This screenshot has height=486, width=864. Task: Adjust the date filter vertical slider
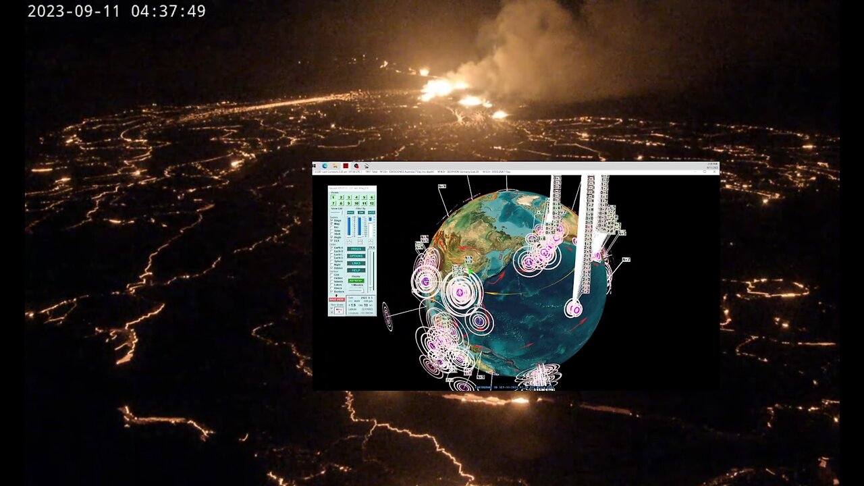tap(370, 226)
